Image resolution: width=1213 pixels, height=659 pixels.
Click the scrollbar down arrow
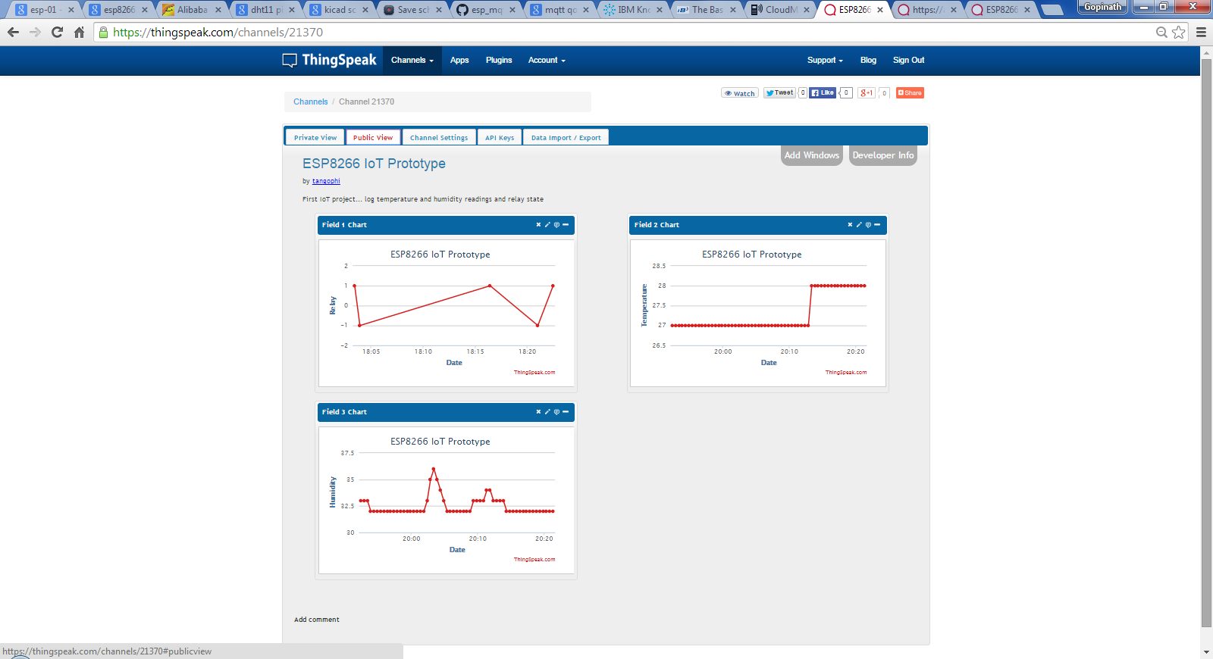pos(1206,652)
